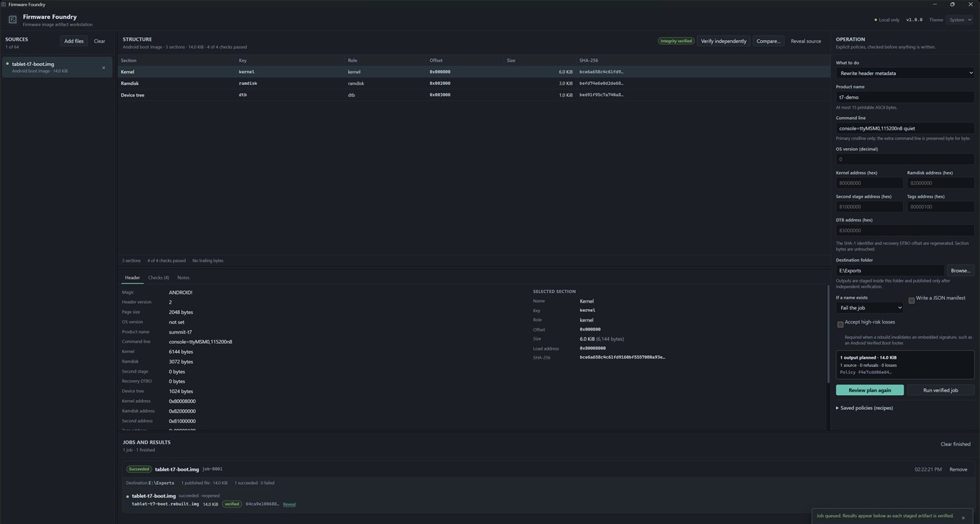
Task: Edit the Product name field
Action: coord(904,97)
